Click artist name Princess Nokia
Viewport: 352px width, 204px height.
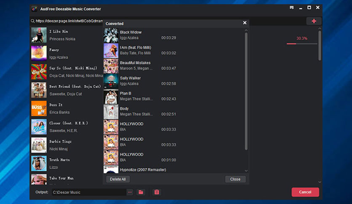tap(62, 39)
